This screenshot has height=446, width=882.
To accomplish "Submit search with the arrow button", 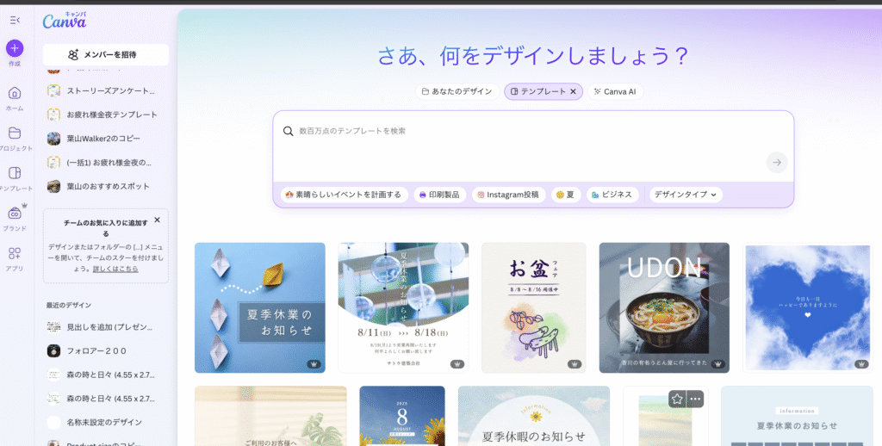I will point(777,163).
